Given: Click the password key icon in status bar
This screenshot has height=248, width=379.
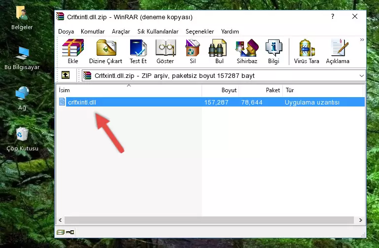Looking at the screenshot, I should pos(70,232).
